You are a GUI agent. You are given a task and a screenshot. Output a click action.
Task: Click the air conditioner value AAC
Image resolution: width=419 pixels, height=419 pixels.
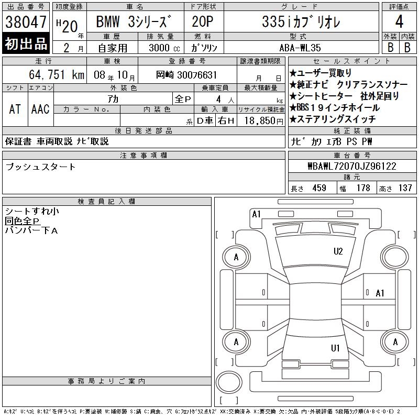click(40, 109)
